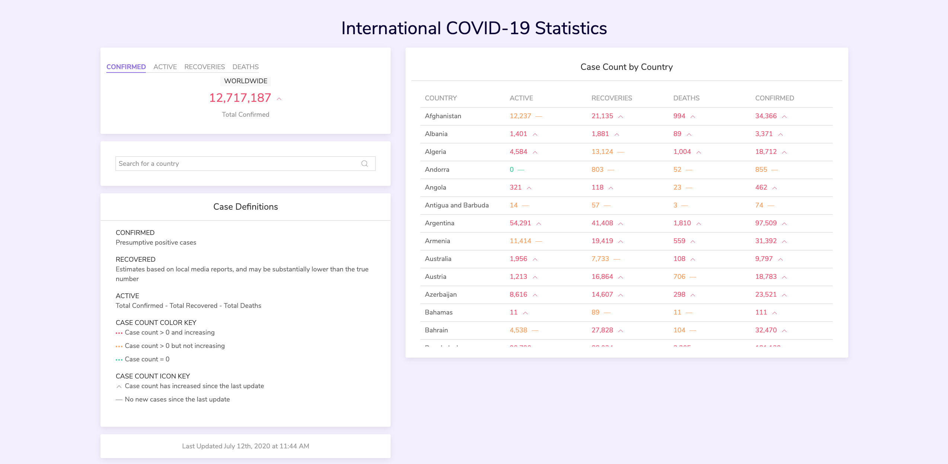Select the CONFIRMED tab in statistics panel
This screenshot has width=948, height=464.
pyautogui.click(x=125, y=67)
